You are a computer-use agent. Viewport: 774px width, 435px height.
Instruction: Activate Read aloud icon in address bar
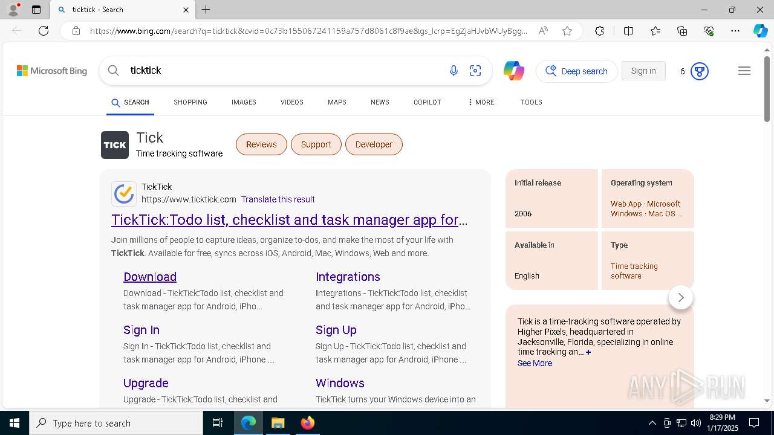click(543, 31)
